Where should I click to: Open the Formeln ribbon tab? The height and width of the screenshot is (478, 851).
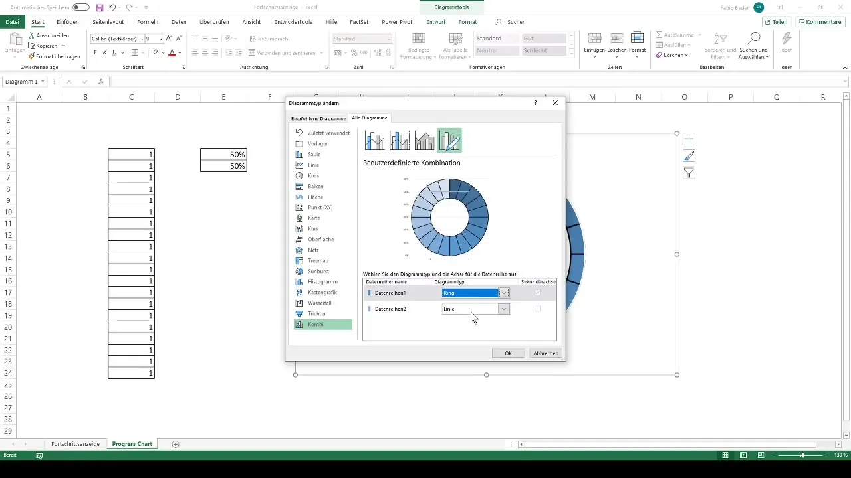[148, 22]
